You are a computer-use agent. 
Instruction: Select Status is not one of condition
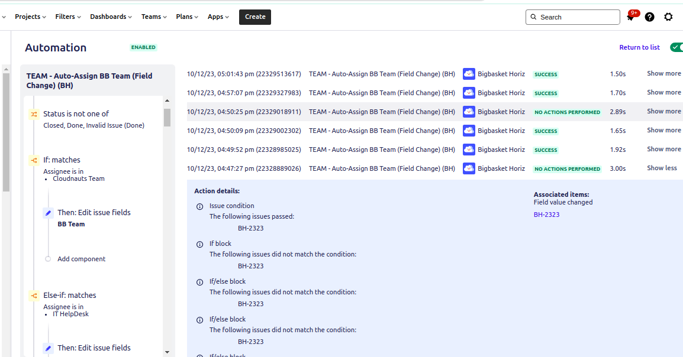(x=94, y=119)
